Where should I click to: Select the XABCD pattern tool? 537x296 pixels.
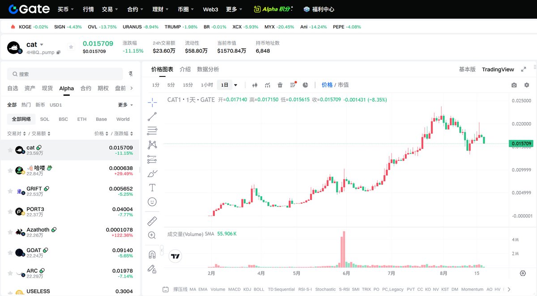(152, 145)
